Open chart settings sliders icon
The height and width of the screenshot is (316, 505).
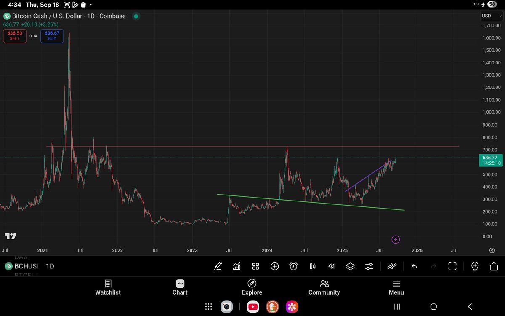pos(369,266)
